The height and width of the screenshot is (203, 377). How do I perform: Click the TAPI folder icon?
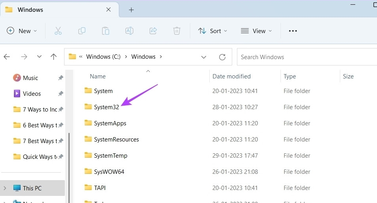click(x=88, y=187)
